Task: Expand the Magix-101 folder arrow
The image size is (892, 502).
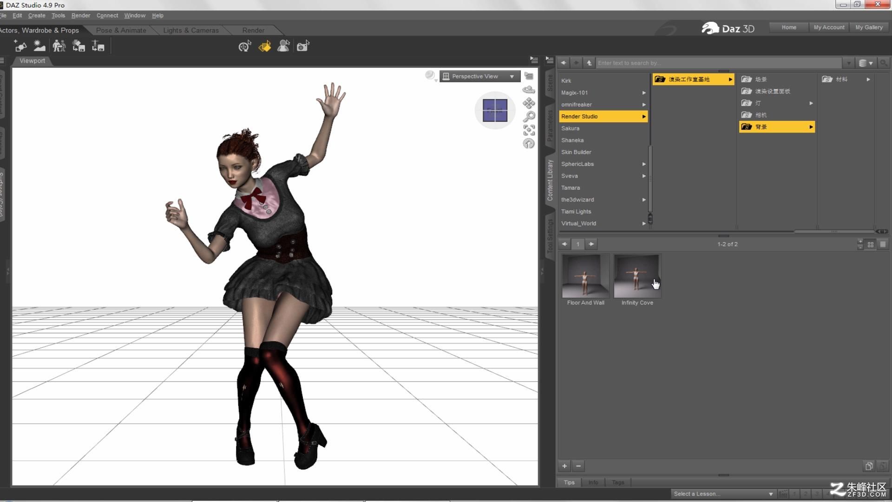Action: tap(644, 93)
